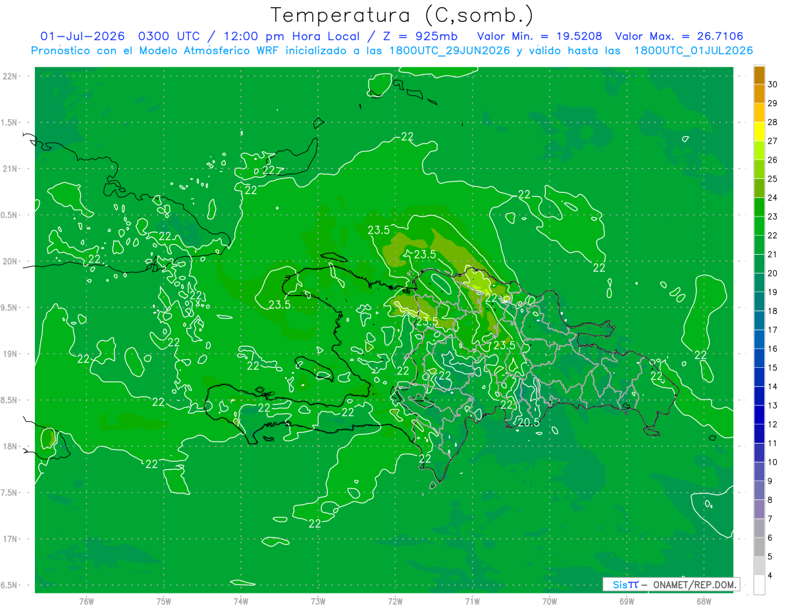Click the '17N' latitude label
The image size is (790, 610).
[x=10, y=539]
